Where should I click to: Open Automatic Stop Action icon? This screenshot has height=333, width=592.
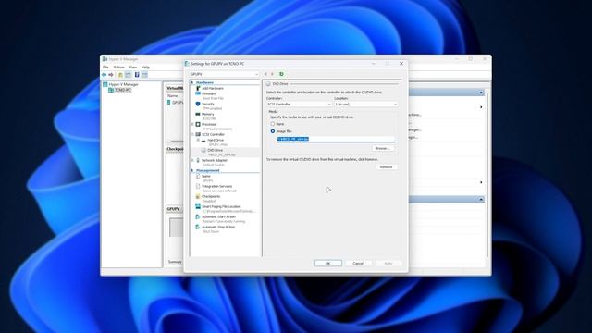pyautogui.click(x=198, y=227)
